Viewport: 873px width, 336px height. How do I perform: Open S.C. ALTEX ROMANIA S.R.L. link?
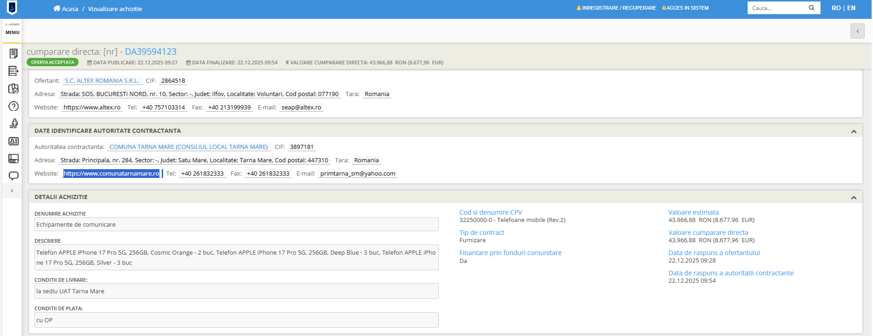point(102,81)
